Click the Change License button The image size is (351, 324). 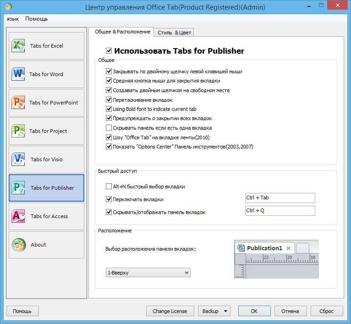[x=170, y=311]
